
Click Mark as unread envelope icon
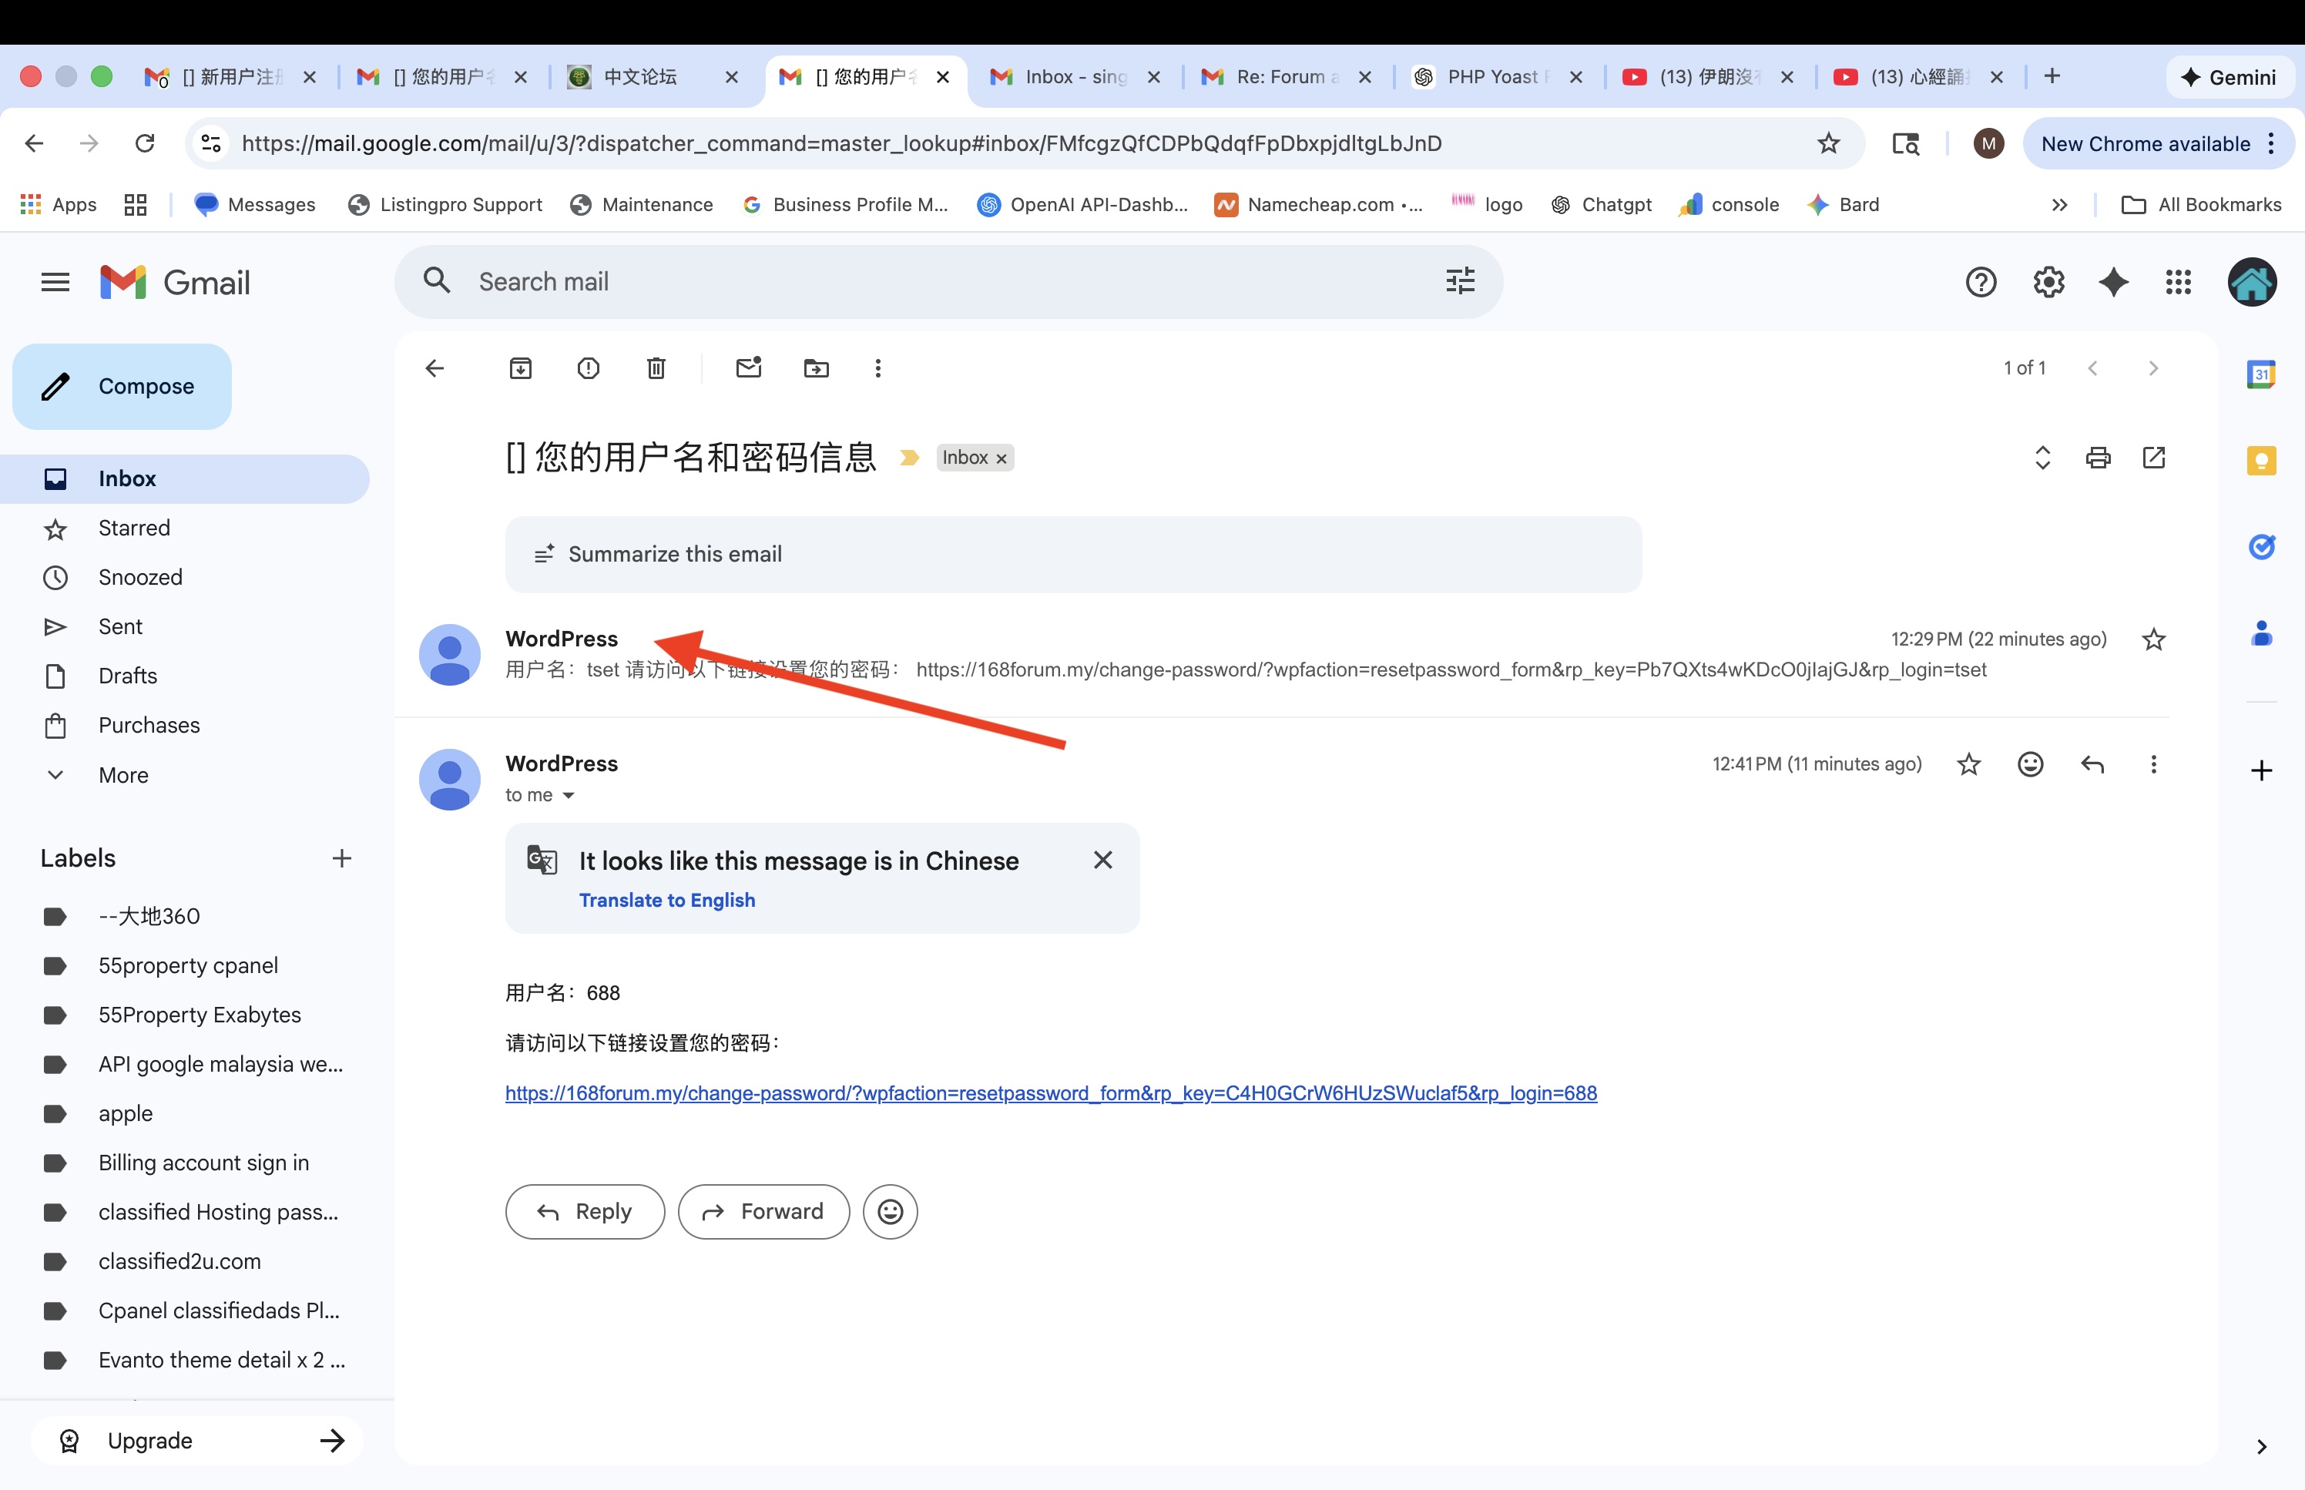tap(749, 367)
